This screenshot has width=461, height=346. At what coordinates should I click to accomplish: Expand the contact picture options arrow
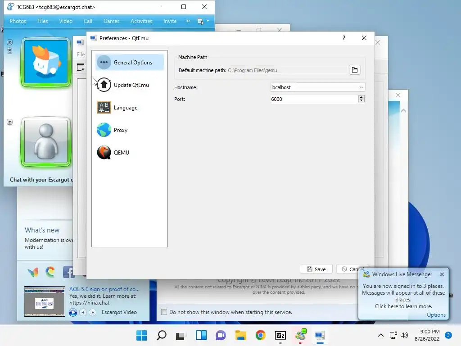coord(10,42)
